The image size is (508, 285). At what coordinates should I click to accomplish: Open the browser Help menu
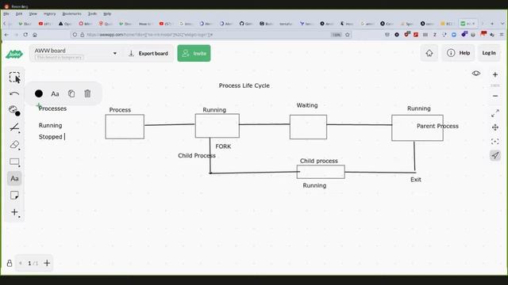pos(107,14)
